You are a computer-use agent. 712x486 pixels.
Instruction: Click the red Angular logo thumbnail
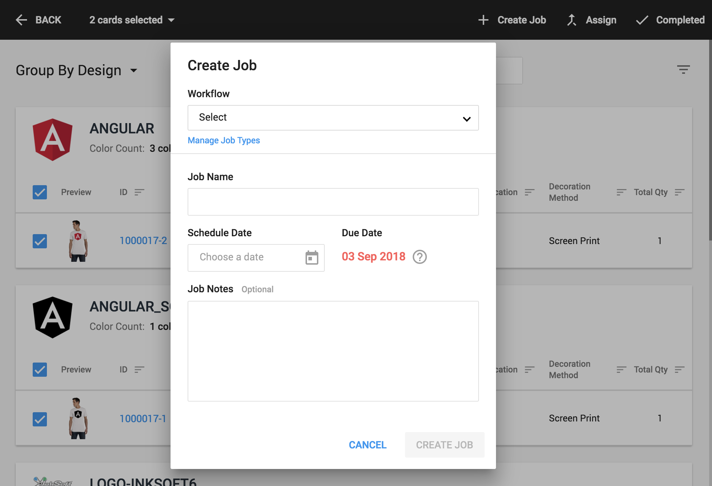(53, 139)
